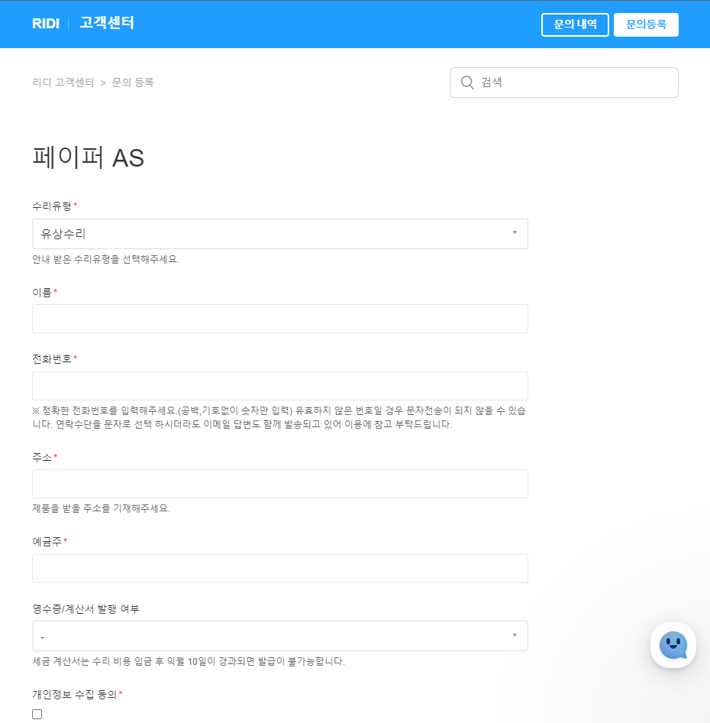The height and width of the screenshot is (723, 710).
Task: Click the 수리유형 field label
Action: pos(52,206)
